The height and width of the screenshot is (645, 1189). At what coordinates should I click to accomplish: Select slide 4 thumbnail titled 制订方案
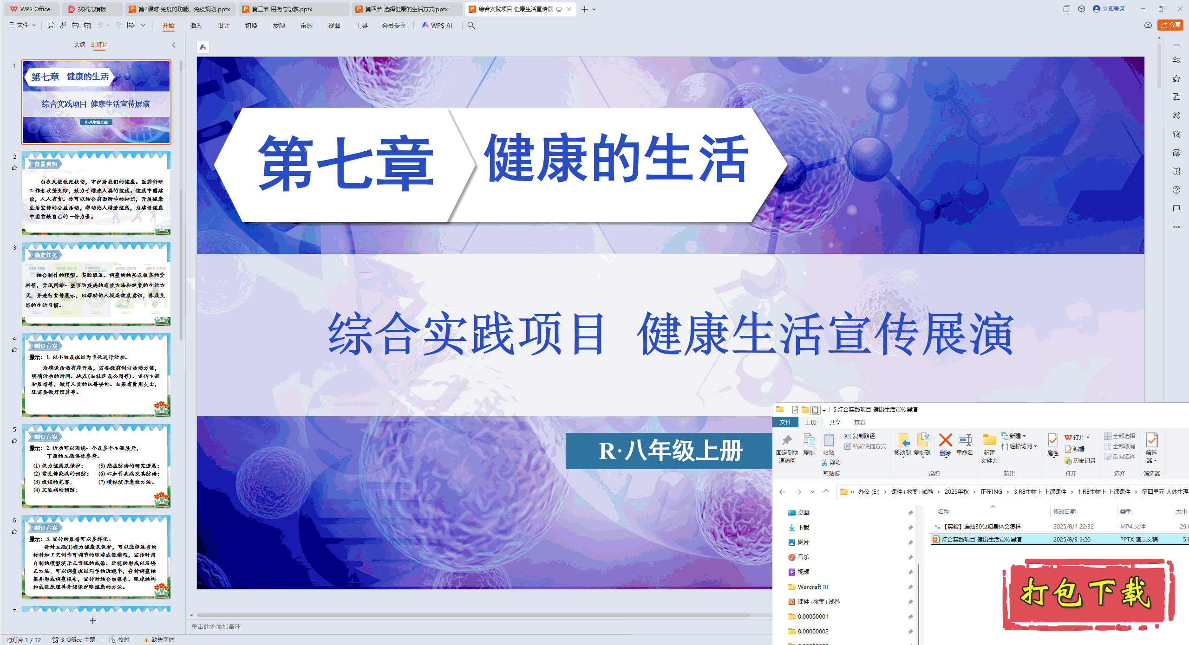point(96,374)
